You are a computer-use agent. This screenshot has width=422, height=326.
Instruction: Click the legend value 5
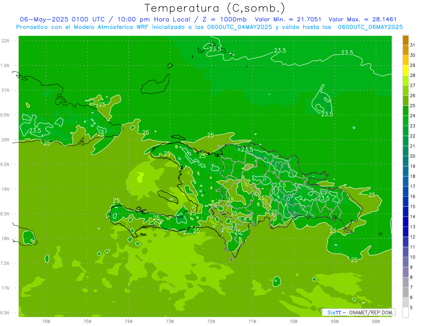tap(411, 308)
